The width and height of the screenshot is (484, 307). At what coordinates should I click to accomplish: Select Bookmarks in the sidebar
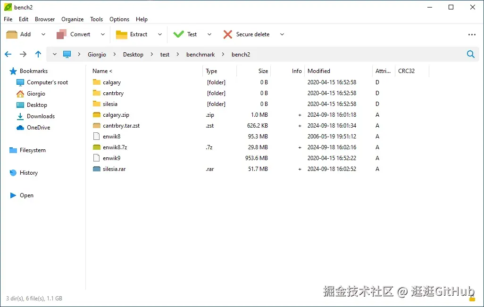coord(34,71)
